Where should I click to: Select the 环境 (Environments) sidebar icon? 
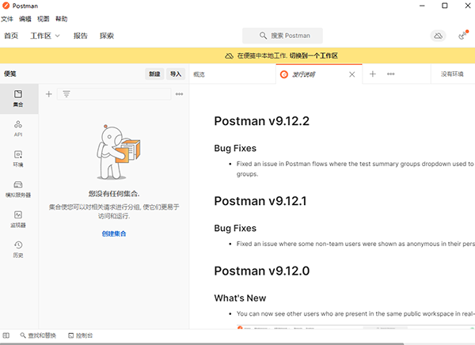(x=18, y=158)
